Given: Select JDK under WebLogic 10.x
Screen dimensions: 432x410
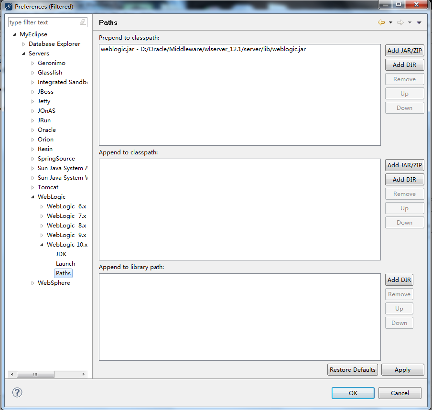Looking at the screenshot, I should point(61,254).
